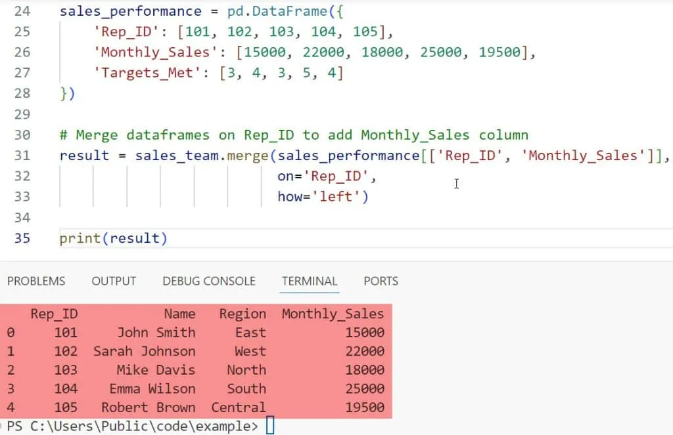Select the TERMINAL panel tab
This screenshot has height=435, width=673.
coord(310,281)
